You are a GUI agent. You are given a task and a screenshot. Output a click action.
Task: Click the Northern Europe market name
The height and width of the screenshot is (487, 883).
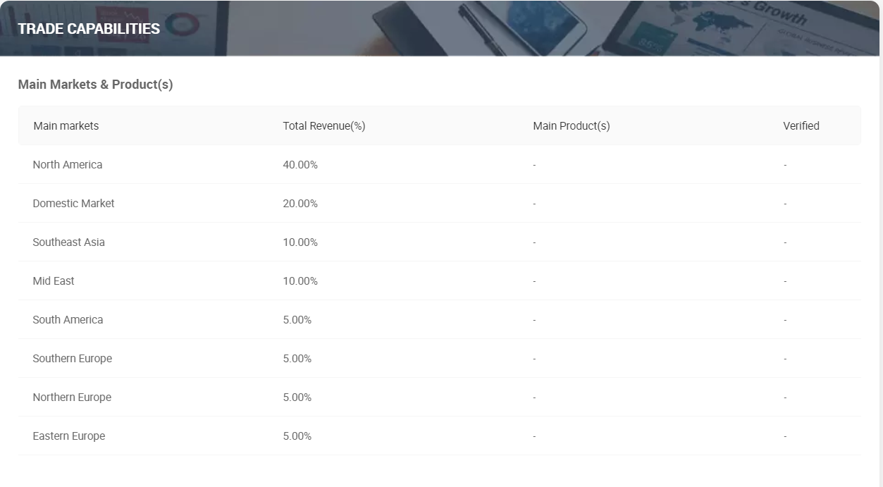[x=72, y=397]
